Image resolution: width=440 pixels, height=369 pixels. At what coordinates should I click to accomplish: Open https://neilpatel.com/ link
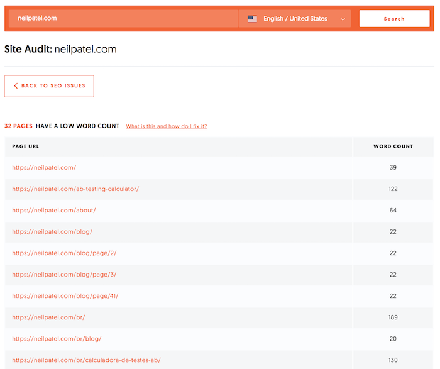(44, 167)
